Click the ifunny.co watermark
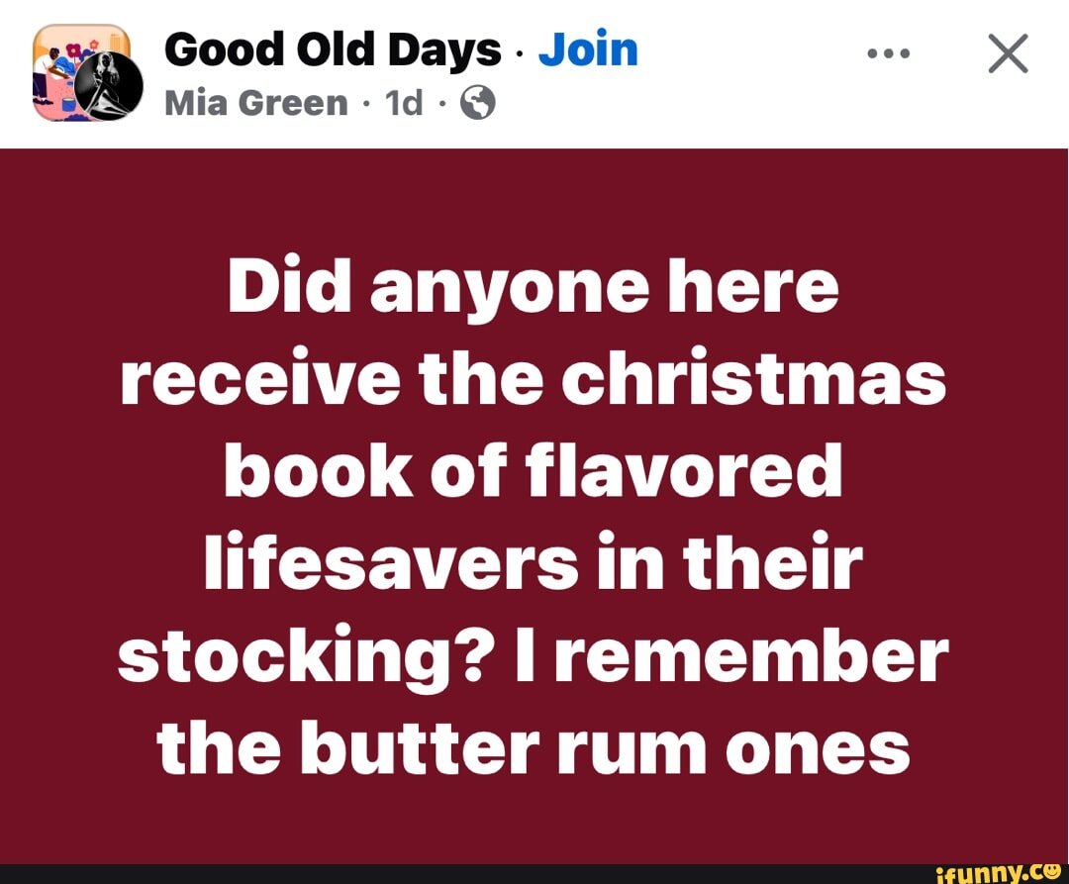The height and width of the screenshot is (884, 1069). point(999,873)
